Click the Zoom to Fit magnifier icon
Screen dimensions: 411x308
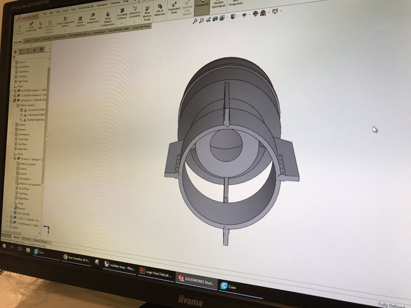click(x=195, y=21)
